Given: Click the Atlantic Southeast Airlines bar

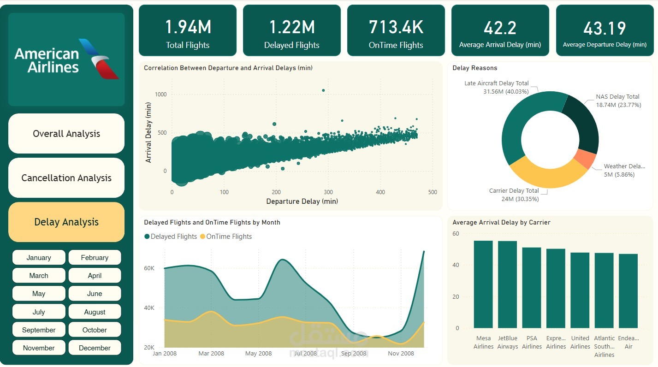Looking at the screenshot, I should pos(604,290).
